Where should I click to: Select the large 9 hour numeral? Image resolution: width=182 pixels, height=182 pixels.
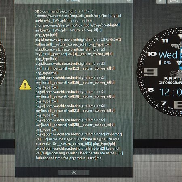(x=150, y=72)
